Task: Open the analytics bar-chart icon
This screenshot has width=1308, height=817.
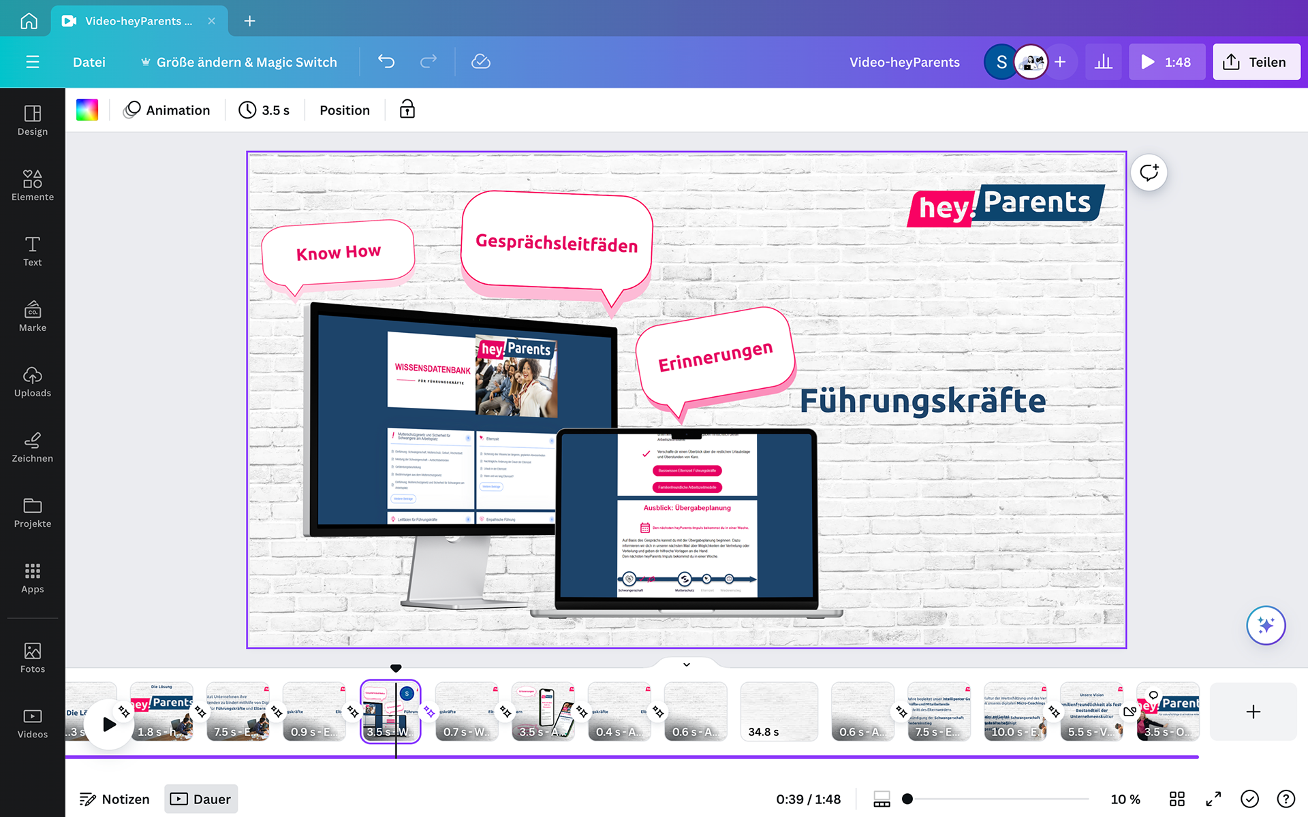Action: [1104, 62]
